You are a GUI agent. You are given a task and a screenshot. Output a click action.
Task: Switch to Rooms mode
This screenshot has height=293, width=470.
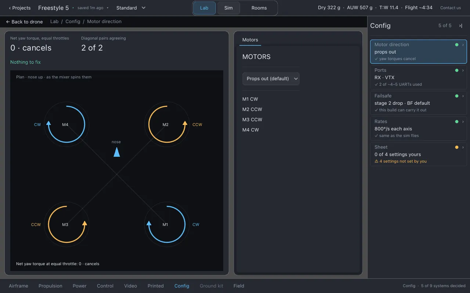point(259,8)
